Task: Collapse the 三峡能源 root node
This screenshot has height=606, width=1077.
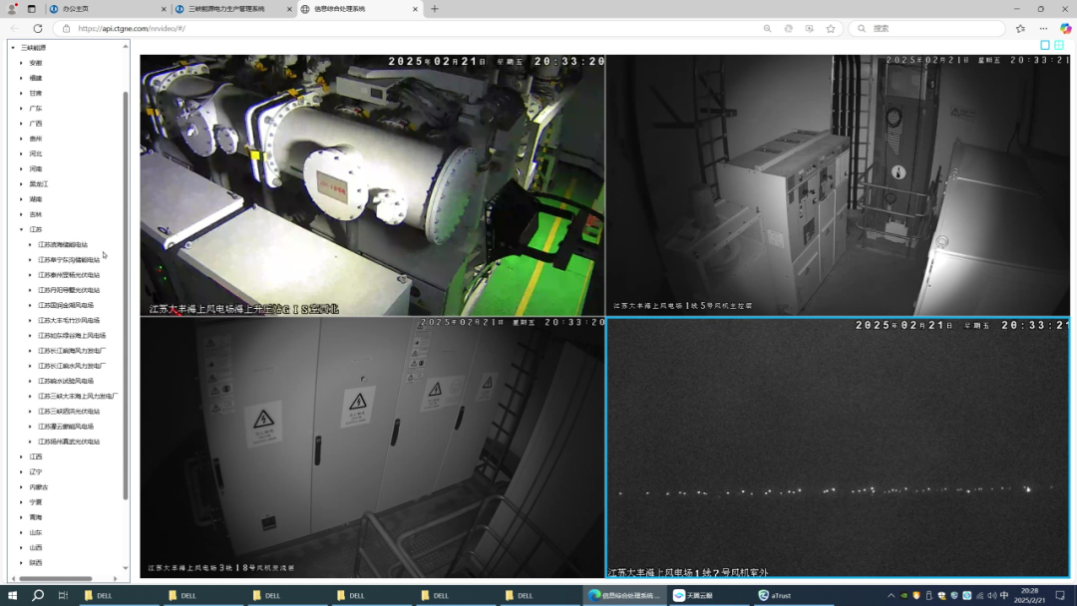Action: pos(13,47)
